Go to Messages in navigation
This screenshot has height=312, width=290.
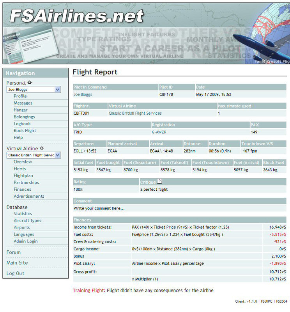pyautogui.click(x=23, y=103)
